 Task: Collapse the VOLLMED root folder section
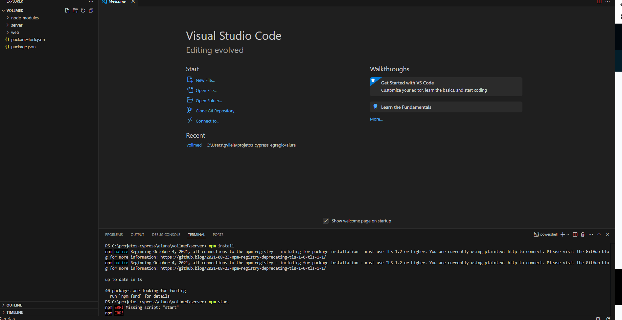point(49,11)
